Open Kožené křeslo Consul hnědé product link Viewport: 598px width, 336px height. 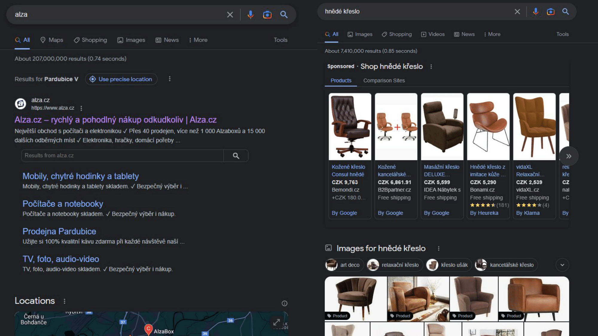coord(348,171)
